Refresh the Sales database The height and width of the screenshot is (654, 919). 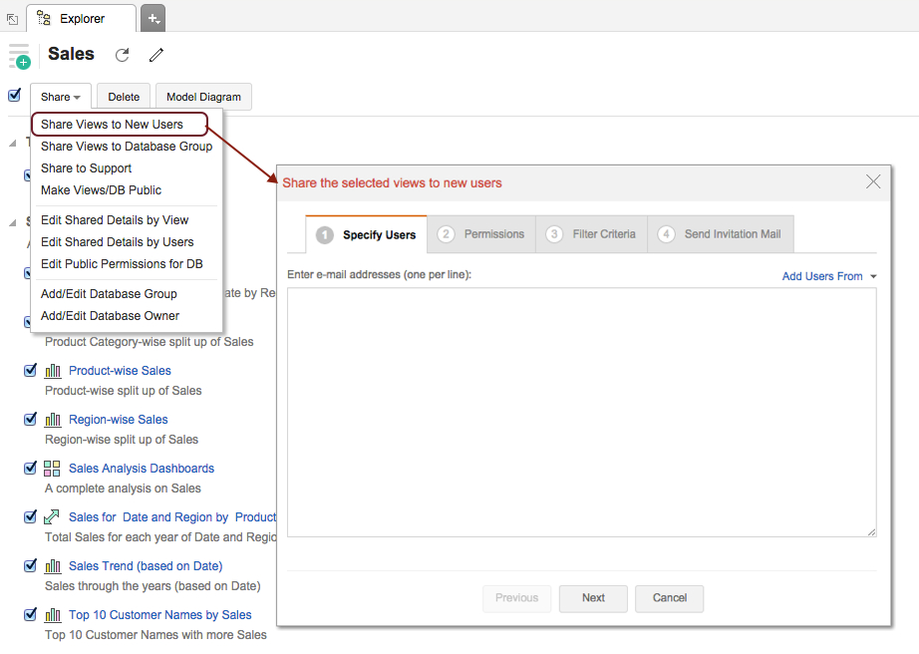(122, 55)
